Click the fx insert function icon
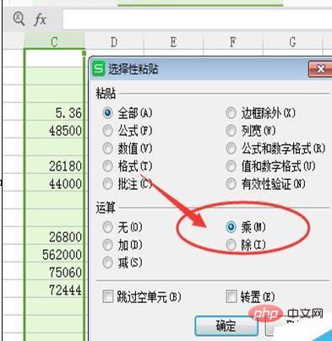 [40, 19]
